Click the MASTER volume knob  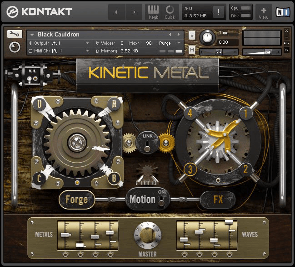click(x=147, y=235)
